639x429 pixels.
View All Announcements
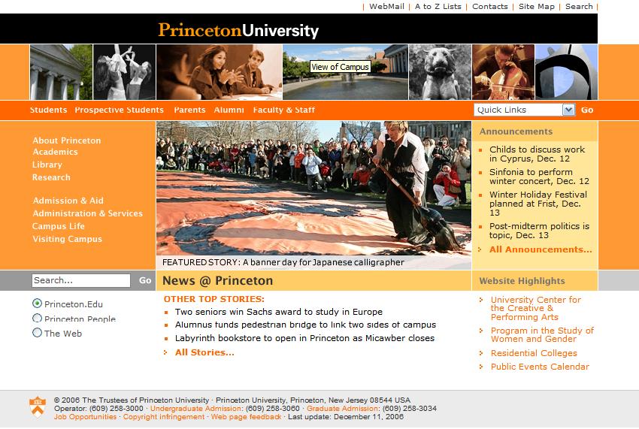pyautogui.click(x=541, y=249)
